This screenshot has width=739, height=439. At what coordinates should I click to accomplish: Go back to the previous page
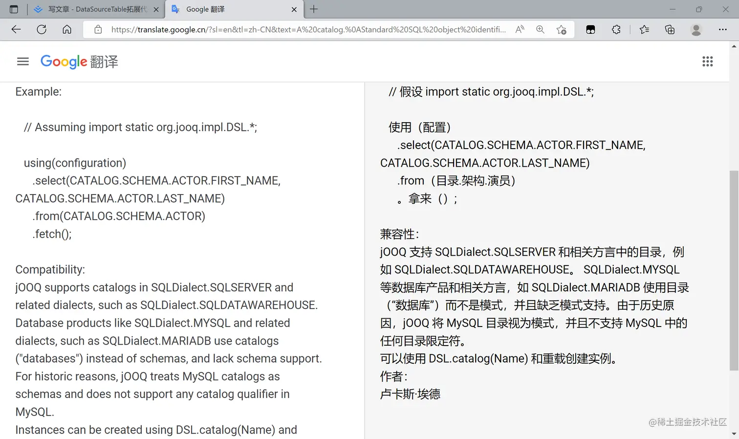[16, 29]
